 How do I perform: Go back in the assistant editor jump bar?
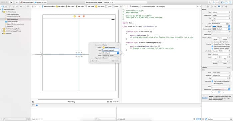click(x=124, y=7)
